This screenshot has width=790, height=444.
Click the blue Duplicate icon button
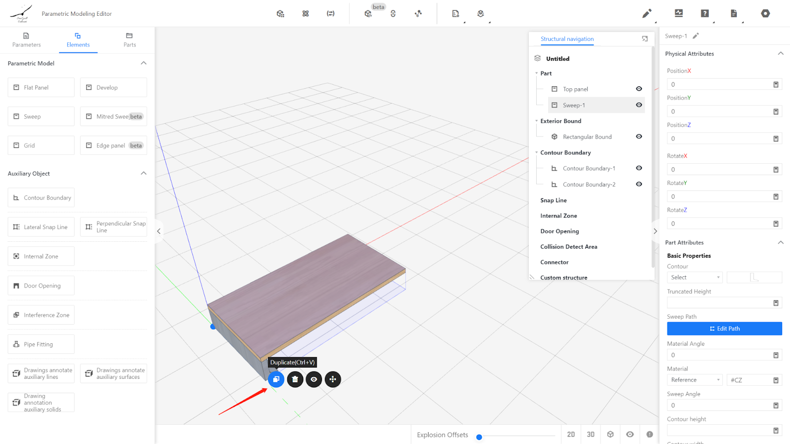click(x=276, y=379)
